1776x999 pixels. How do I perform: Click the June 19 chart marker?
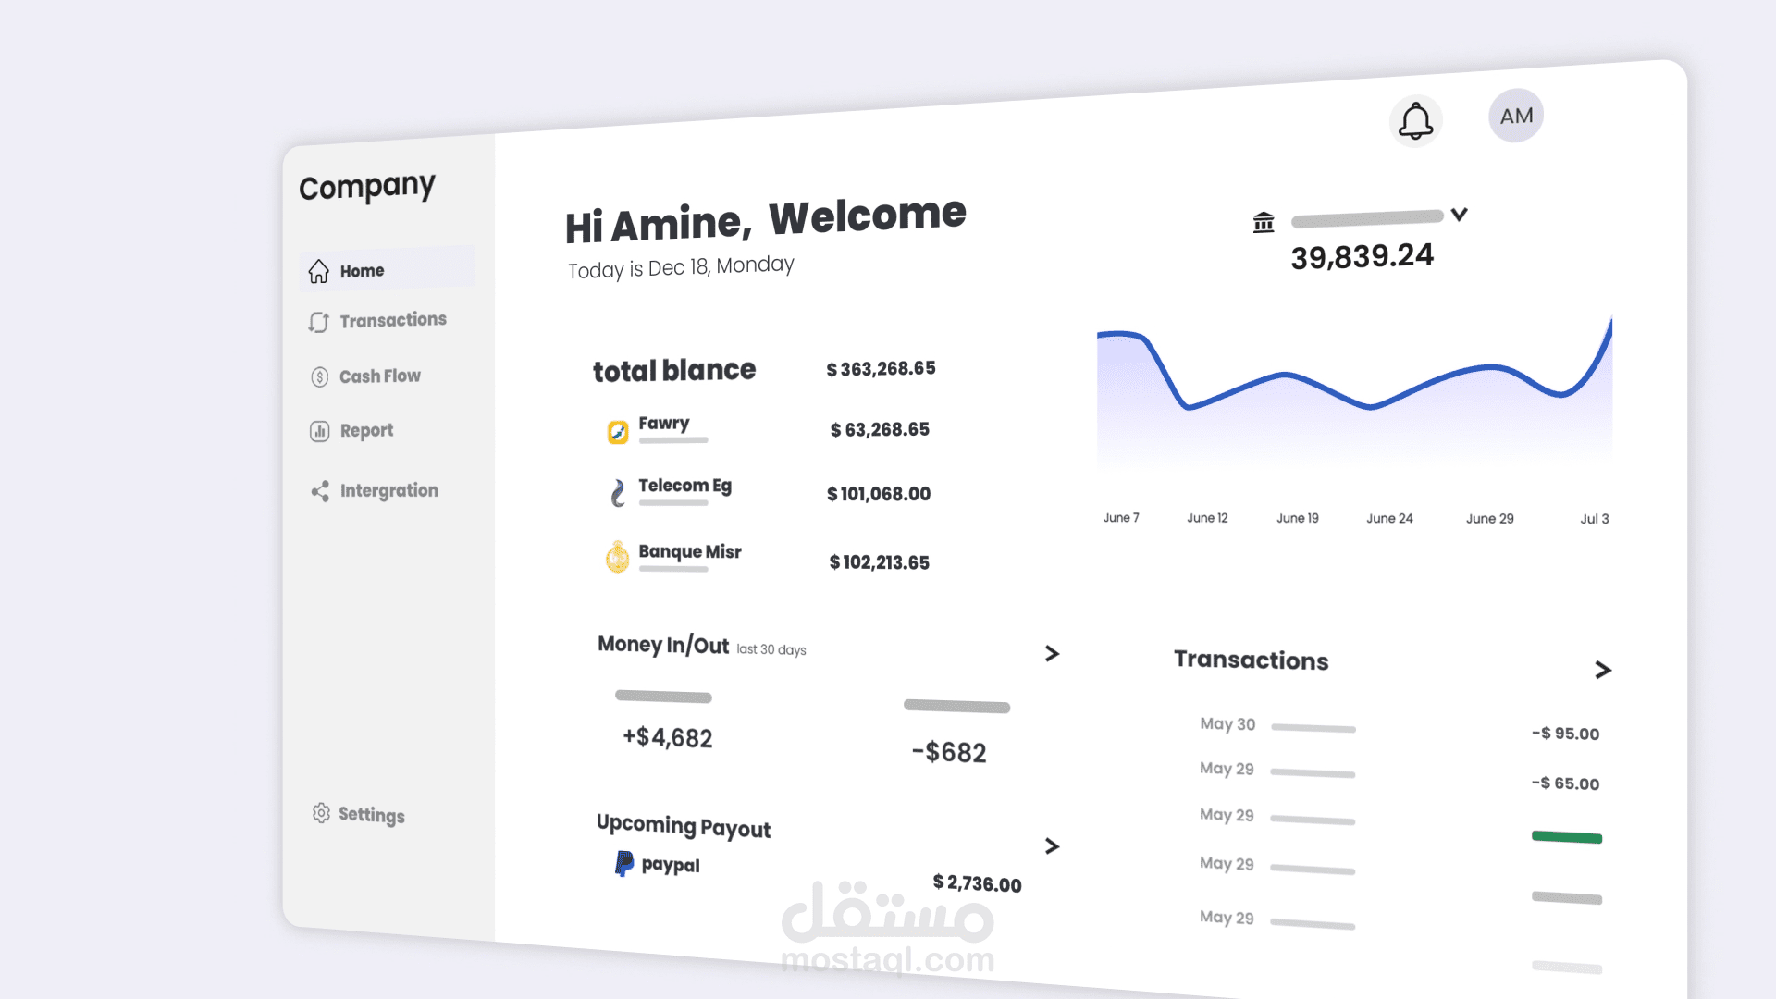tap(1298, 518)
